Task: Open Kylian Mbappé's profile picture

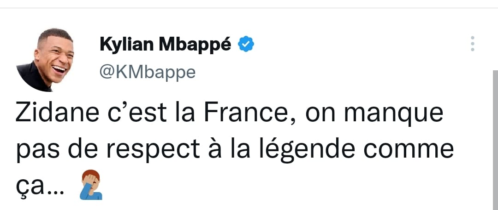Action: (48, 60)
